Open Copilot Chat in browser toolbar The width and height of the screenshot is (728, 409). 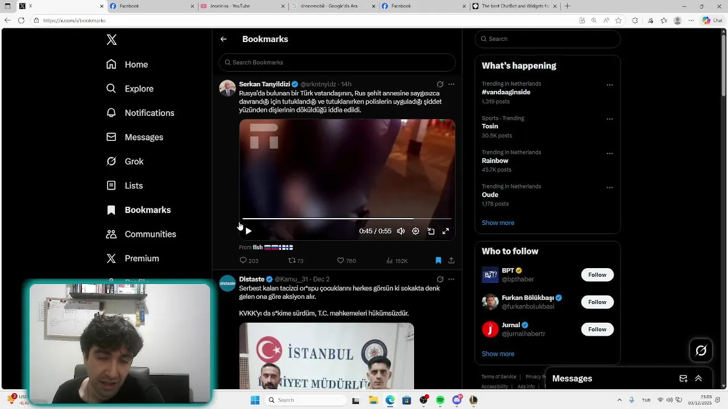[714, 20]
